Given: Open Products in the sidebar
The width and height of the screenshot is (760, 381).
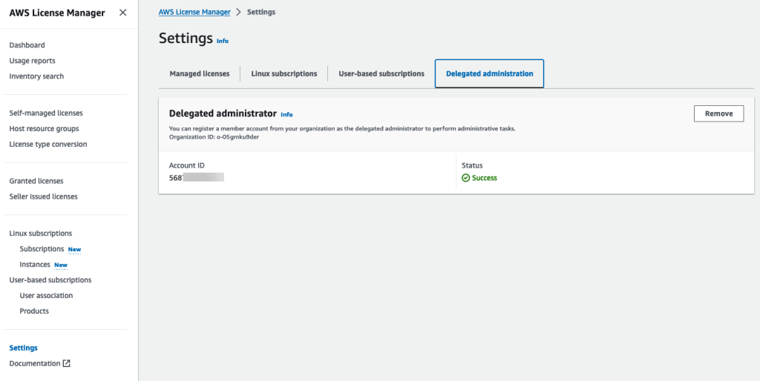Looking at the screenshot, I should click(x=34, y=311).
